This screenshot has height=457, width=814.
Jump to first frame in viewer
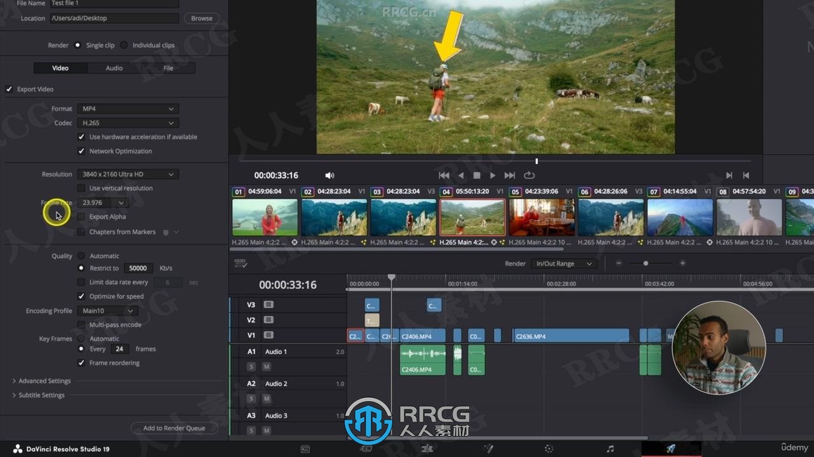444,175
